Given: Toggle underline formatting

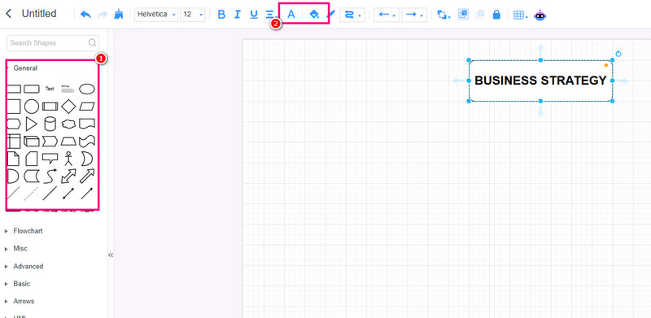Looking at the screenshot, I should 254,15.
